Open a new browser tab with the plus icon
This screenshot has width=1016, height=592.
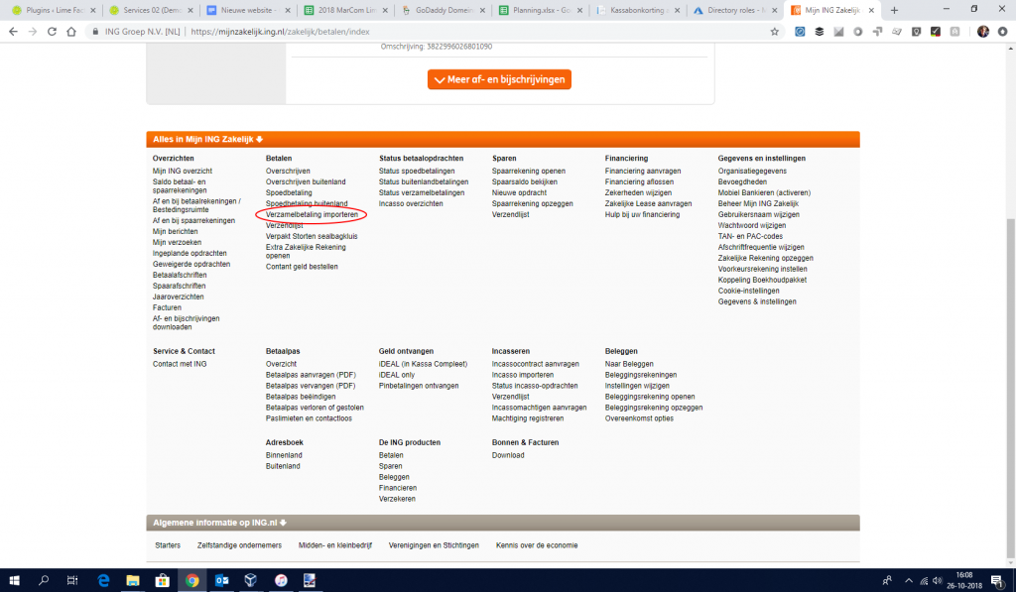894,10
